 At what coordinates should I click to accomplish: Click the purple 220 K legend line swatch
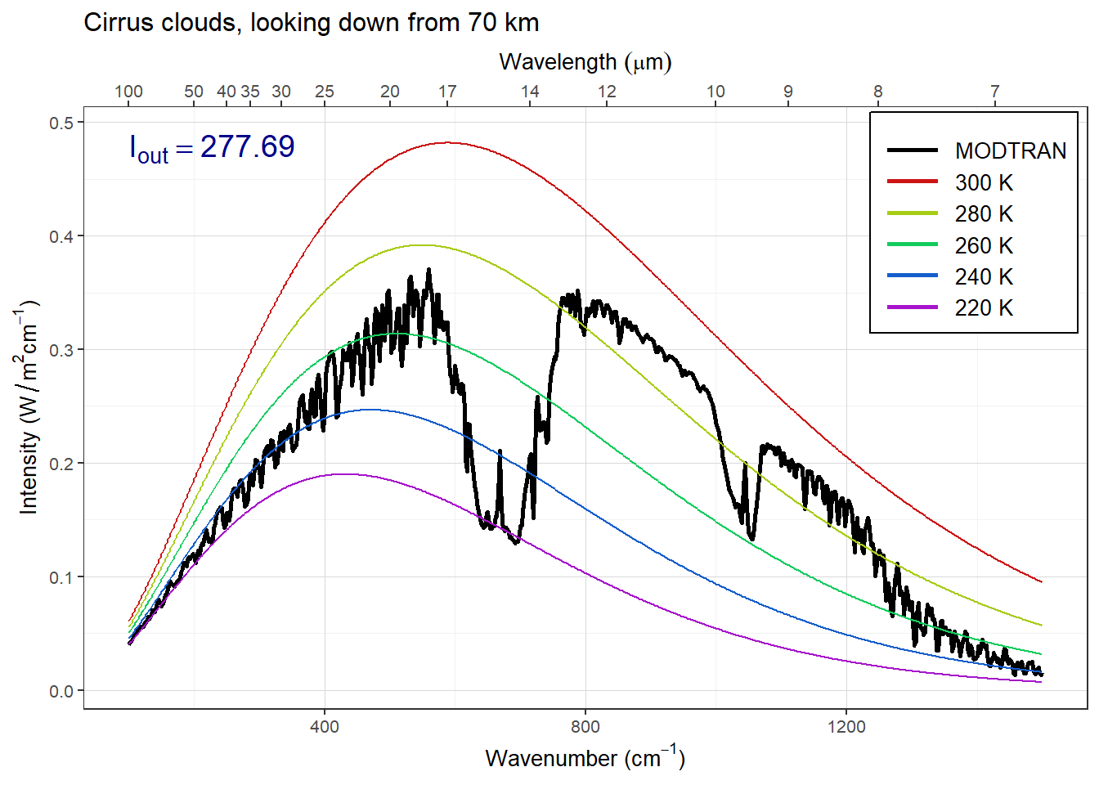913,307
